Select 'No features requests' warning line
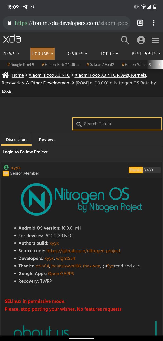 click(x=63, y=309)
